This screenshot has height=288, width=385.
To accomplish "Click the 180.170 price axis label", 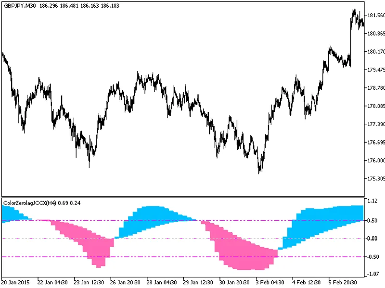I will coord(376,51).
